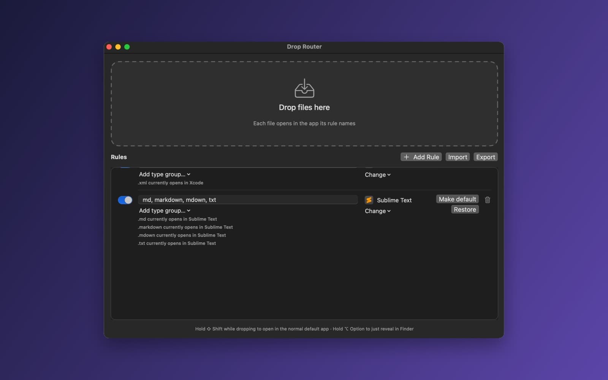Click ".txt currently opens in Sublime Text"

177,243
